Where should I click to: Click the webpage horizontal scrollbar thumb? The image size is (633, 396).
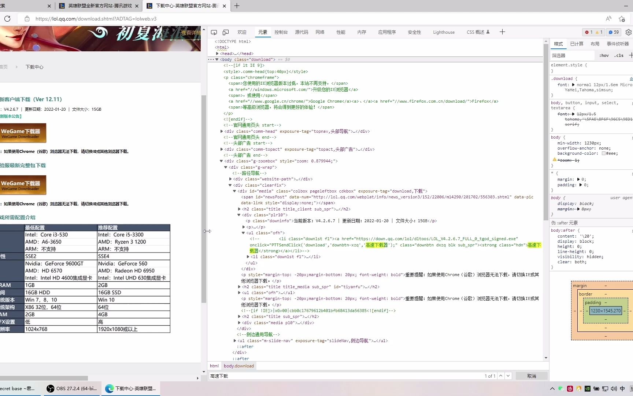[x=44, y=378]
